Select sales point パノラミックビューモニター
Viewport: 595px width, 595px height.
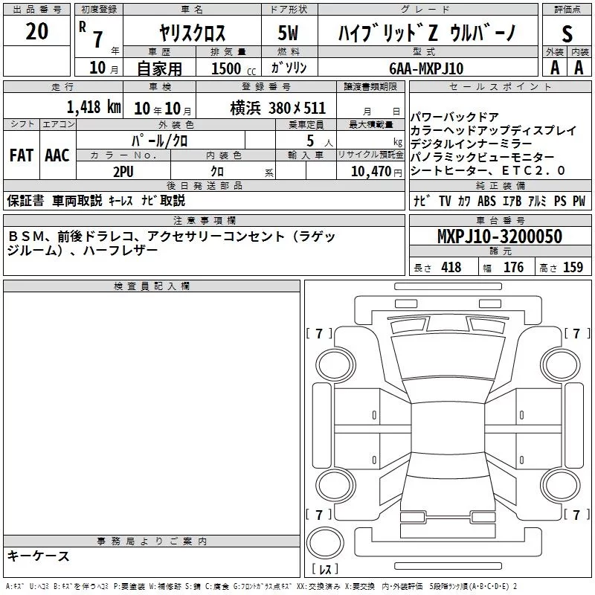(x=482, y=157)
